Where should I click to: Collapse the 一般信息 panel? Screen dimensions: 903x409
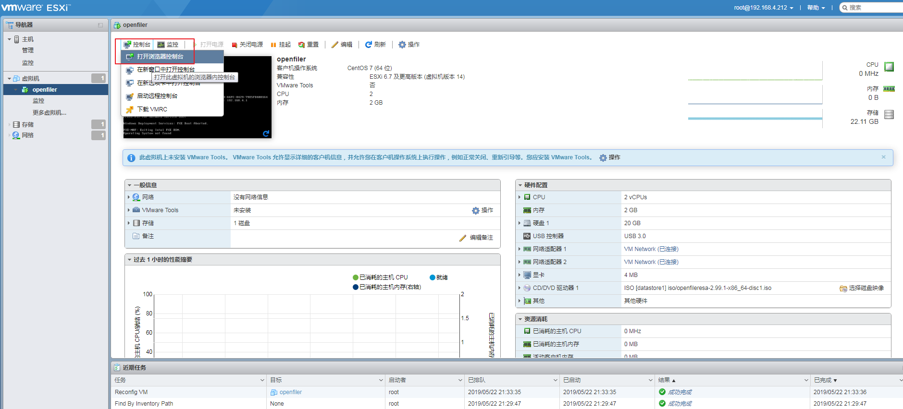129,185
